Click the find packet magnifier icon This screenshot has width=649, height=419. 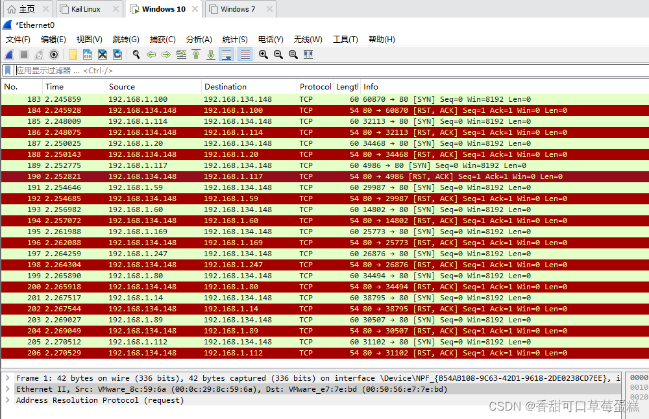click(x=136, y=54)
